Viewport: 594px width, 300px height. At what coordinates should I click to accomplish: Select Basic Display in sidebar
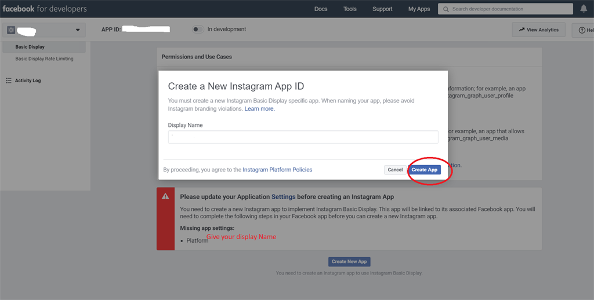tap(43, 47)
